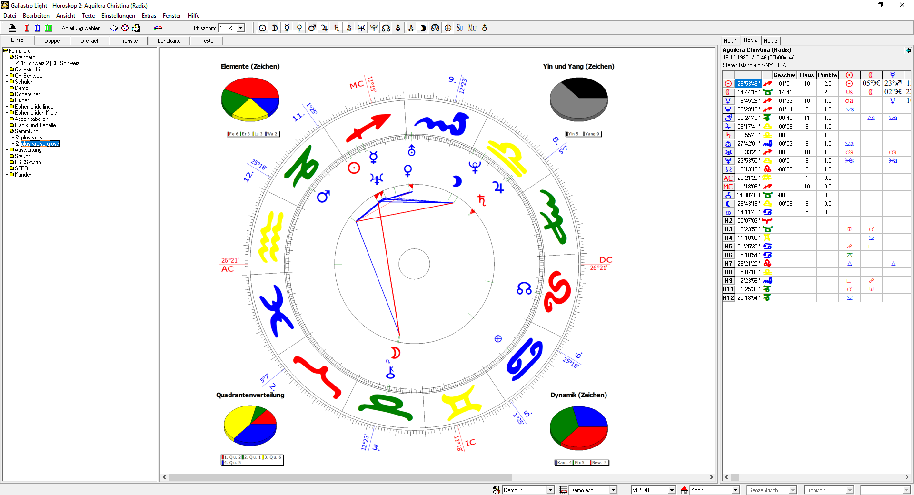The height and width of the screenshot is (495, 914).
Task: Toggle the Mercury symbol button
Action: pos(287,28)
